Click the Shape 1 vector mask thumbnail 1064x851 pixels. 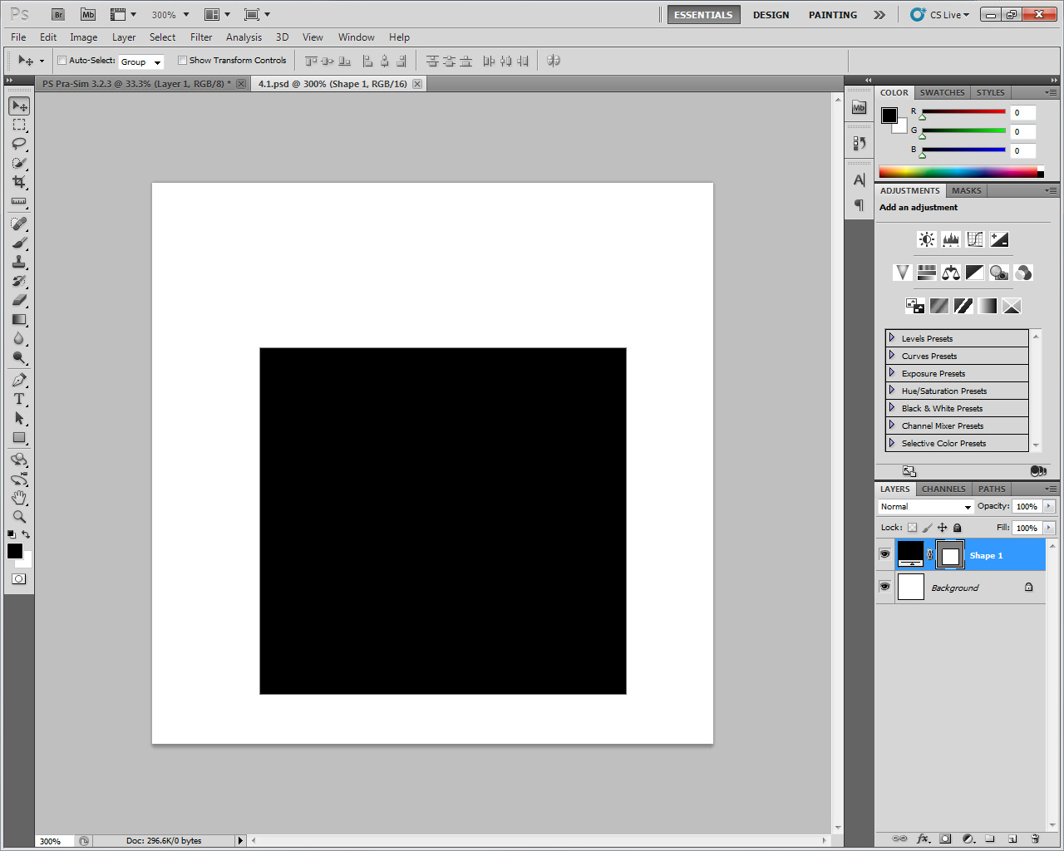point(950,555)
